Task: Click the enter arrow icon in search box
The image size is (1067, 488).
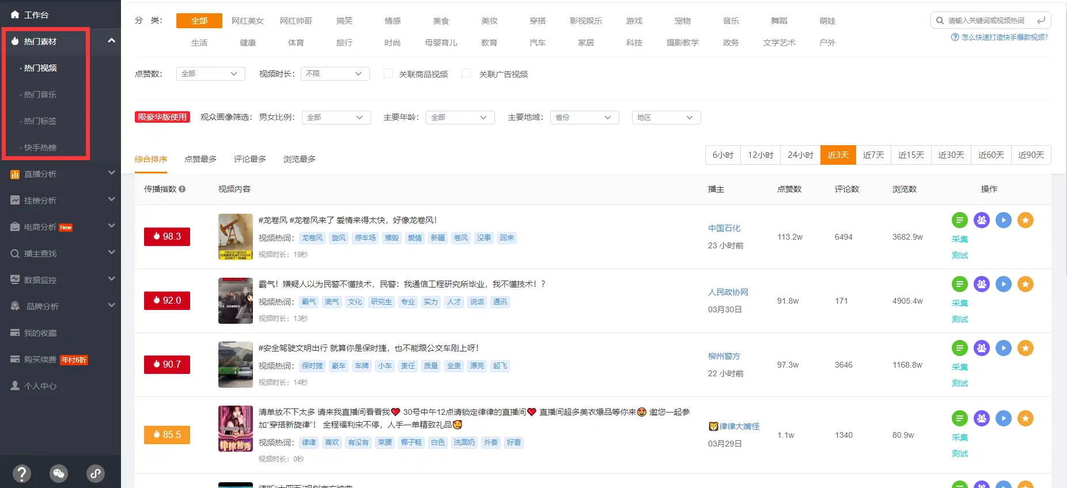Action: click(x=1041, y=20)
